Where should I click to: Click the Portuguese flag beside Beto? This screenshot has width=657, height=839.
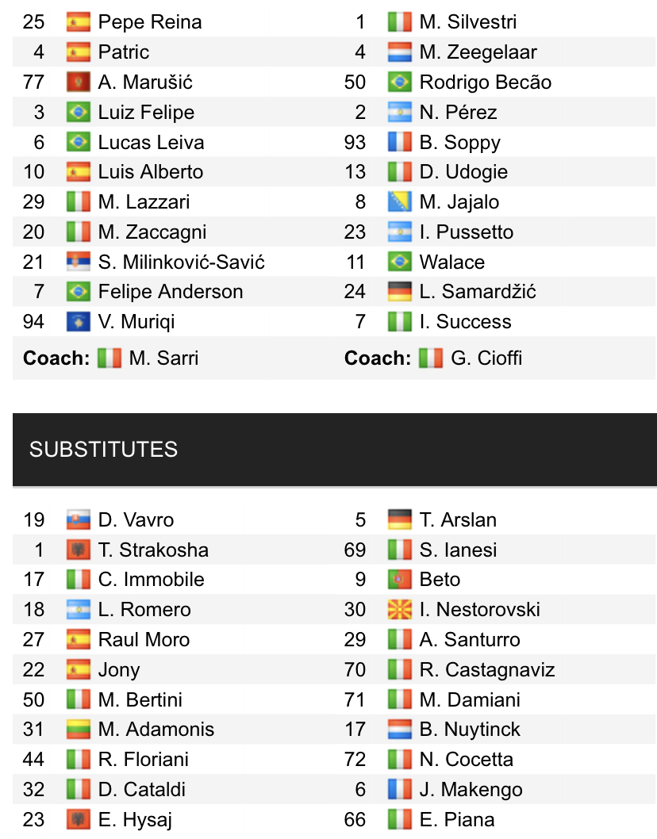(x=400, y=579)
